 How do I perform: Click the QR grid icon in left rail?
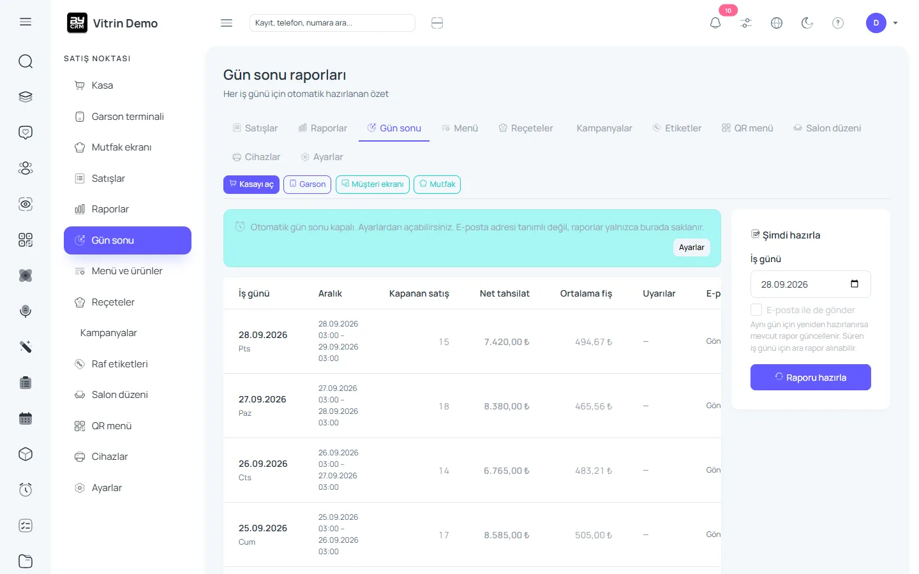[x=26, y=240]
